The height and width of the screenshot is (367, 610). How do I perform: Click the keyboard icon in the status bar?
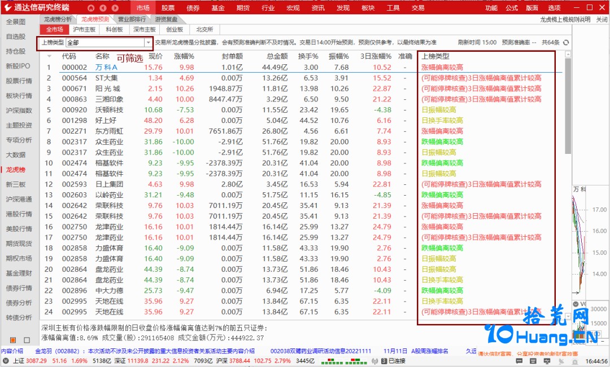tap(533, 361)
